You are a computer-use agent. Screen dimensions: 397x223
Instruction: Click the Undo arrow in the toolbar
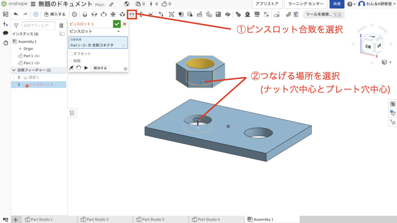[x=16, y=14]
